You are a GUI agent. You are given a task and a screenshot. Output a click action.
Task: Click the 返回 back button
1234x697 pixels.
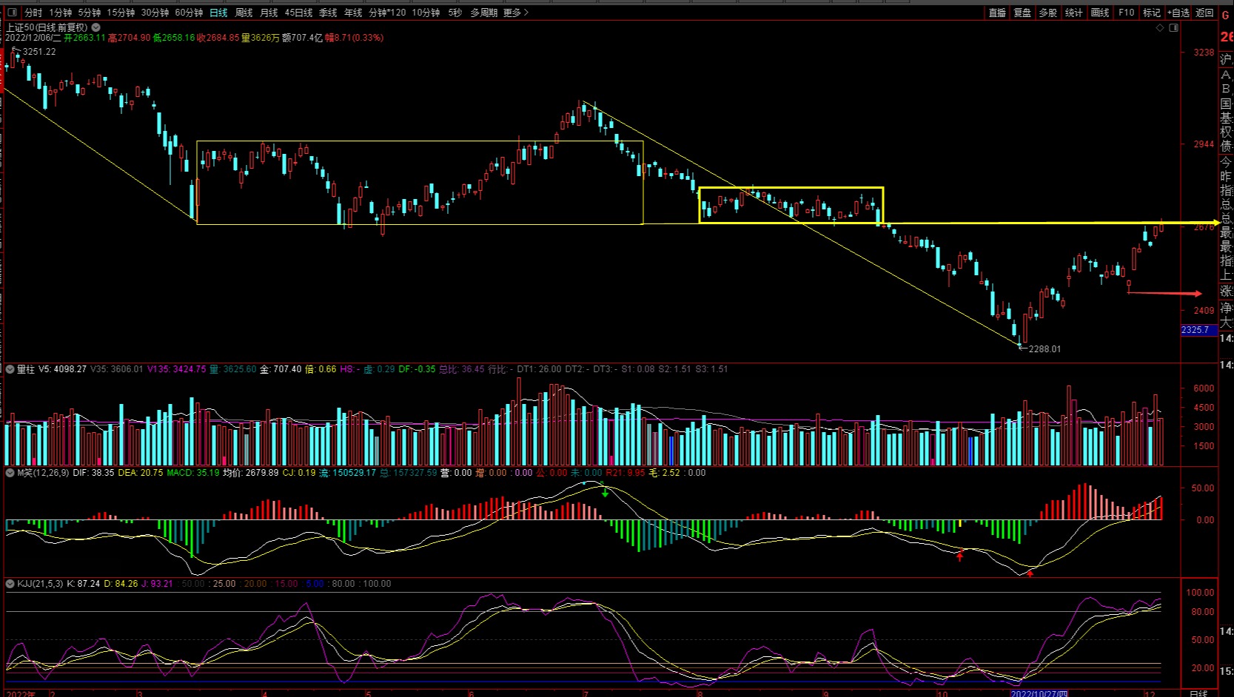point(1204,13)
